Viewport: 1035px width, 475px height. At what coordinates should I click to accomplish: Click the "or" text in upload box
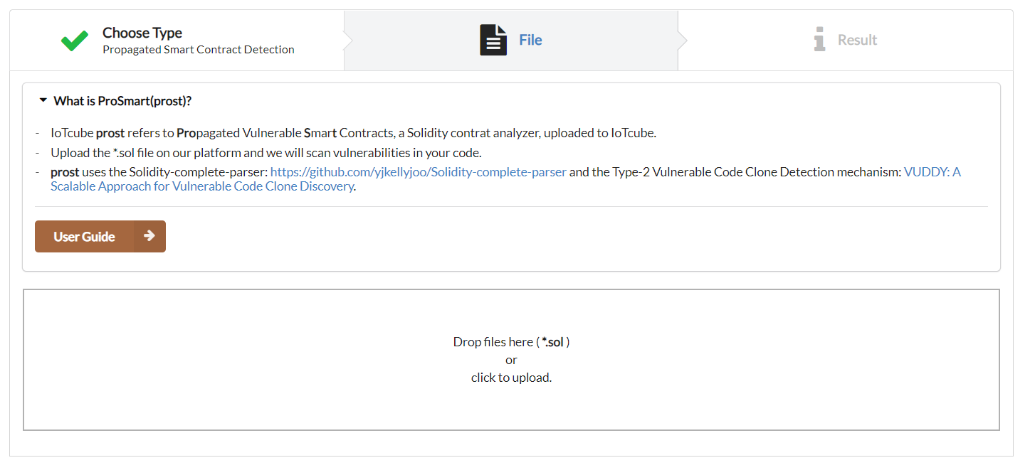coord(511,360)
